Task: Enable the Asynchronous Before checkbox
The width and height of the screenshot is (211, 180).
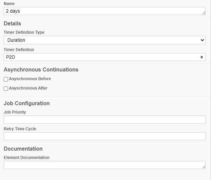Action: pyautogui.click(x=6, y=79)
